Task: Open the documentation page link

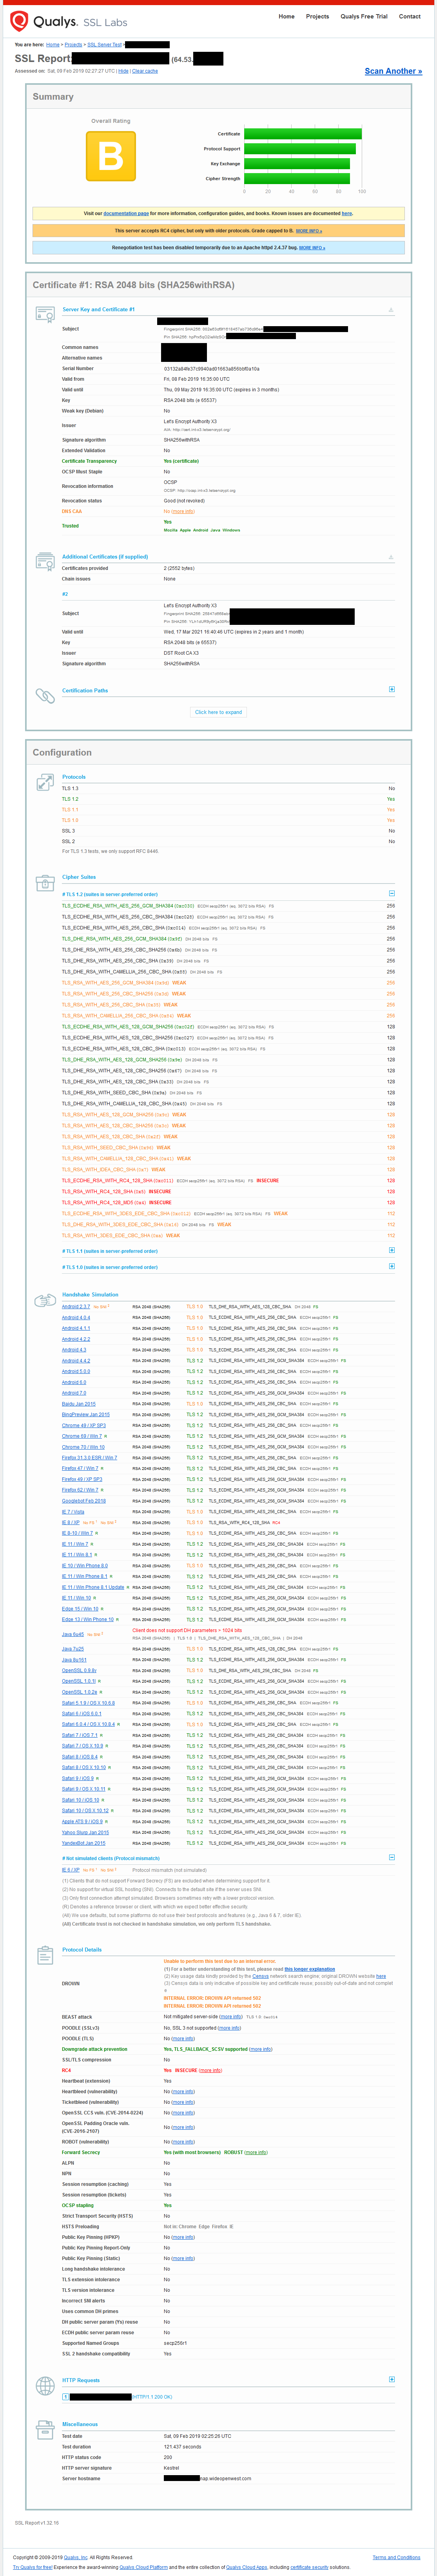Action: 126,213
